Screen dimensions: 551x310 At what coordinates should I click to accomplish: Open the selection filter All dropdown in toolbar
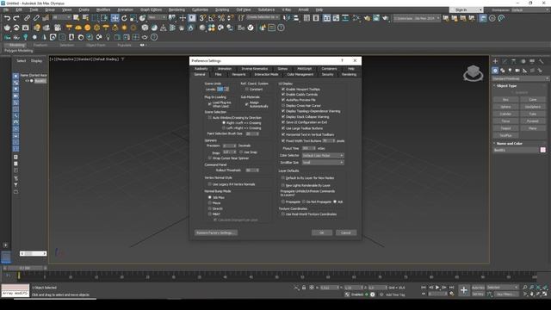click(62, 17)
